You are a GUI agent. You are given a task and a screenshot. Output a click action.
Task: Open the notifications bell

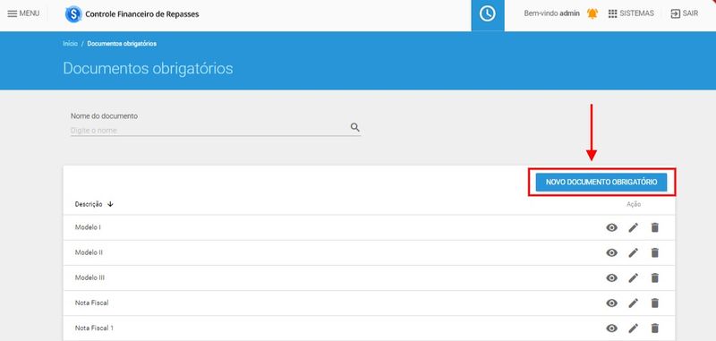pos(592,13)
